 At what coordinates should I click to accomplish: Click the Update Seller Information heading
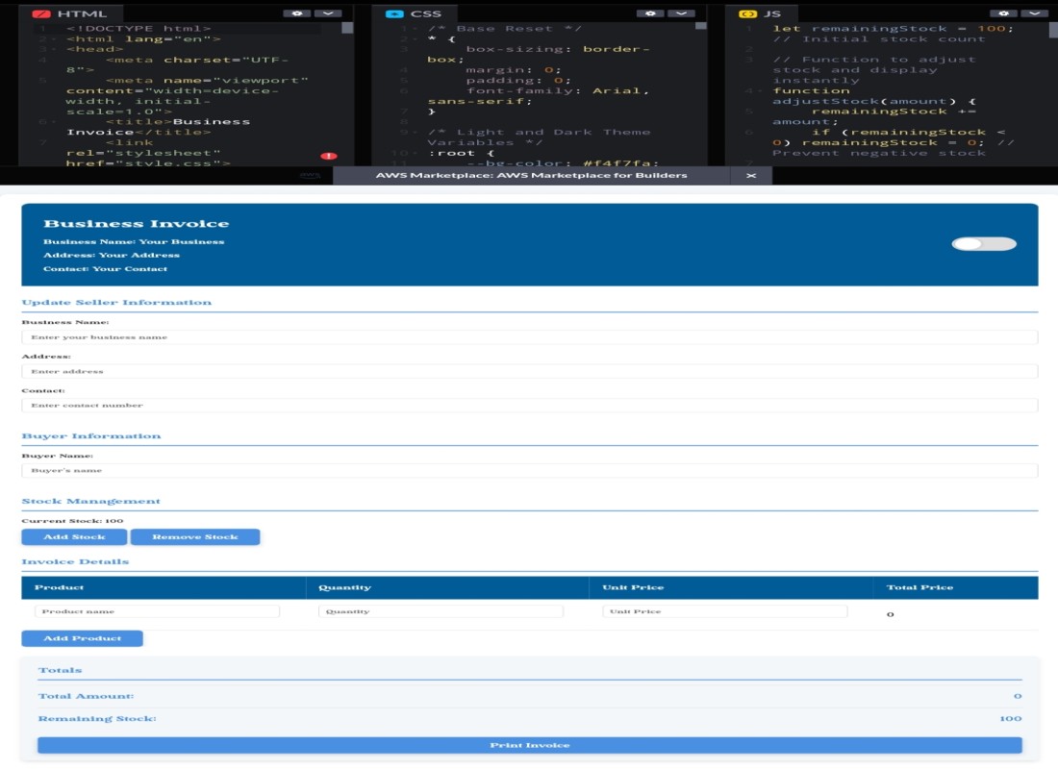point(116,302)
